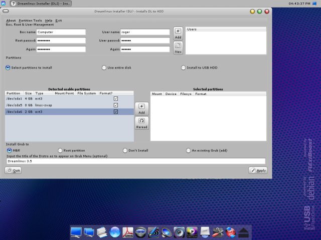Click the Users list header

226,29
